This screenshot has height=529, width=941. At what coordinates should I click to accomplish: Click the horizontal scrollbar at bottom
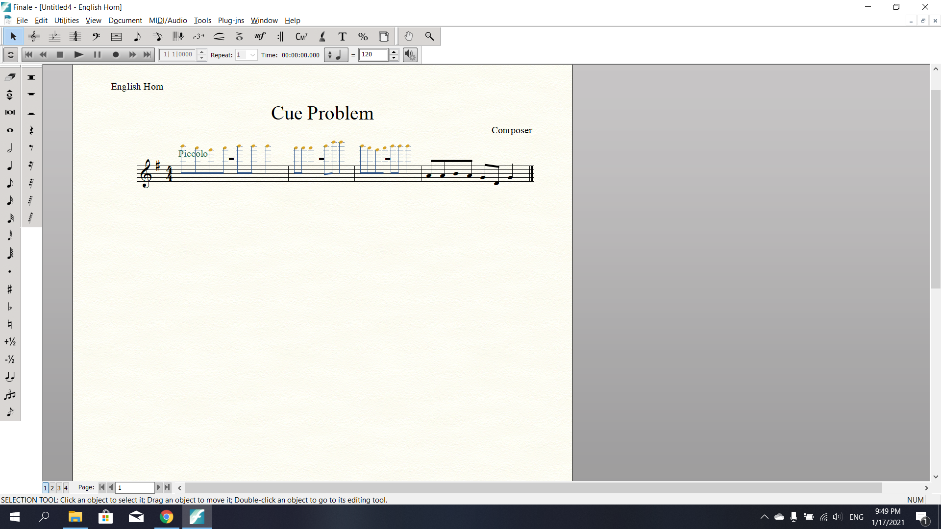(533, 488)
